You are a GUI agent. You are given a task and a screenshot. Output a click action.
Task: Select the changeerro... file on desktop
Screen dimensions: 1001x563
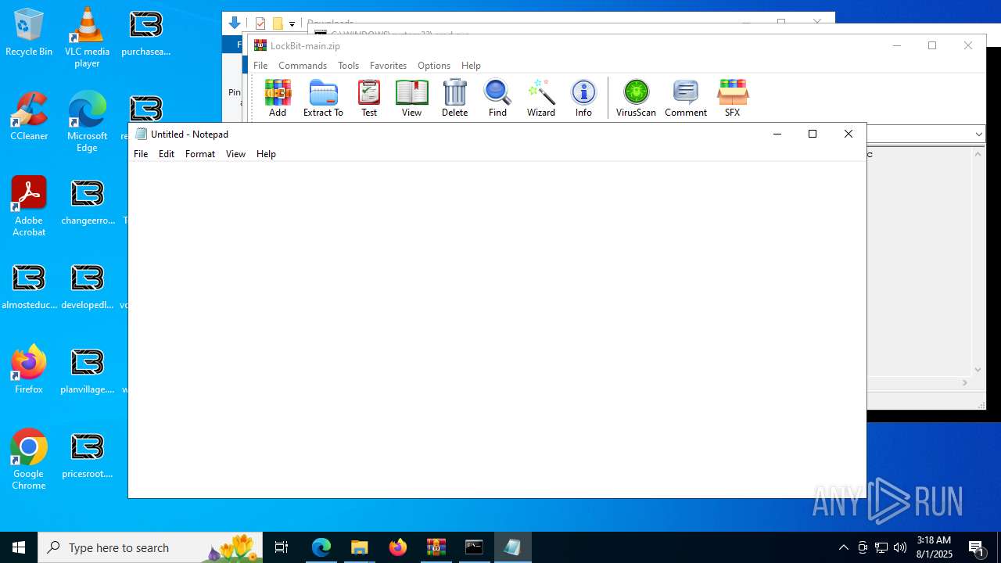[x=88, y=202]
